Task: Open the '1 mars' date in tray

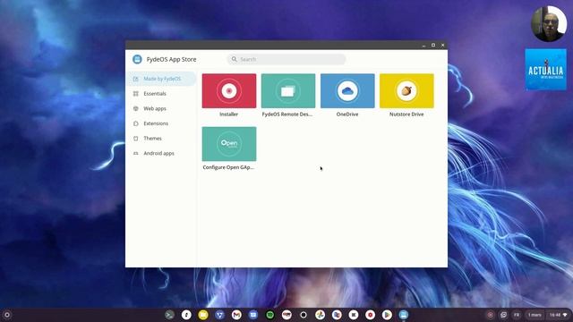Action: 535,315
